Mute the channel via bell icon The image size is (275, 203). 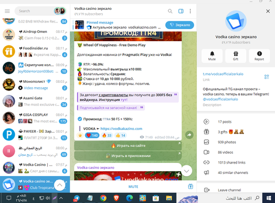pyautogui.click(x=212, y=56)
